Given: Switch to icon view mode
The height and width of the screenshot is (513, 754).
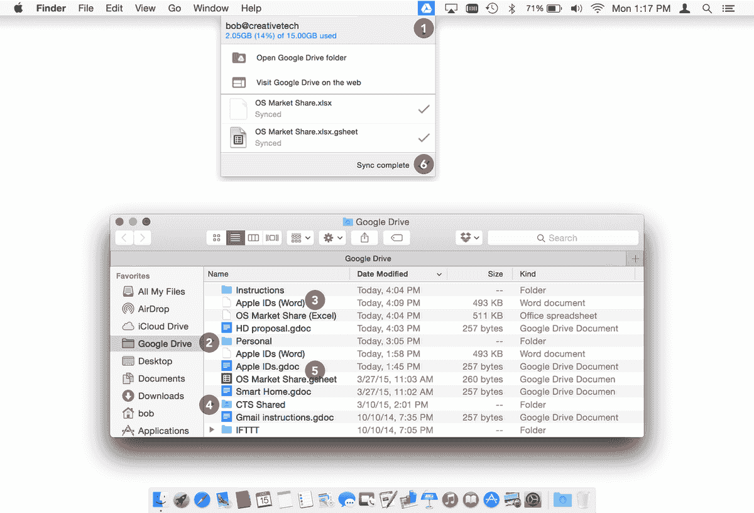Looking at the screenshot, I should pos(216,238).
